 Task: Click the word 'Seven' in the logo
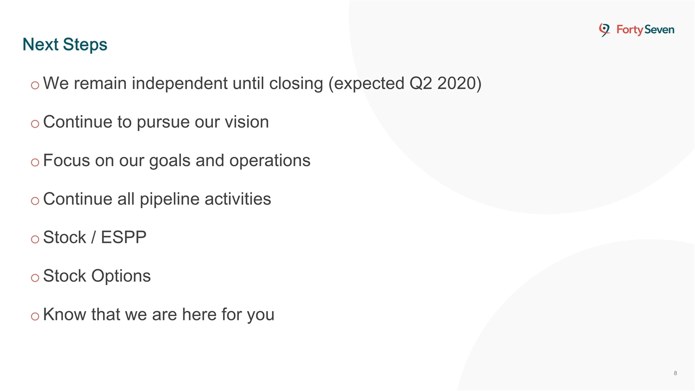659,30
